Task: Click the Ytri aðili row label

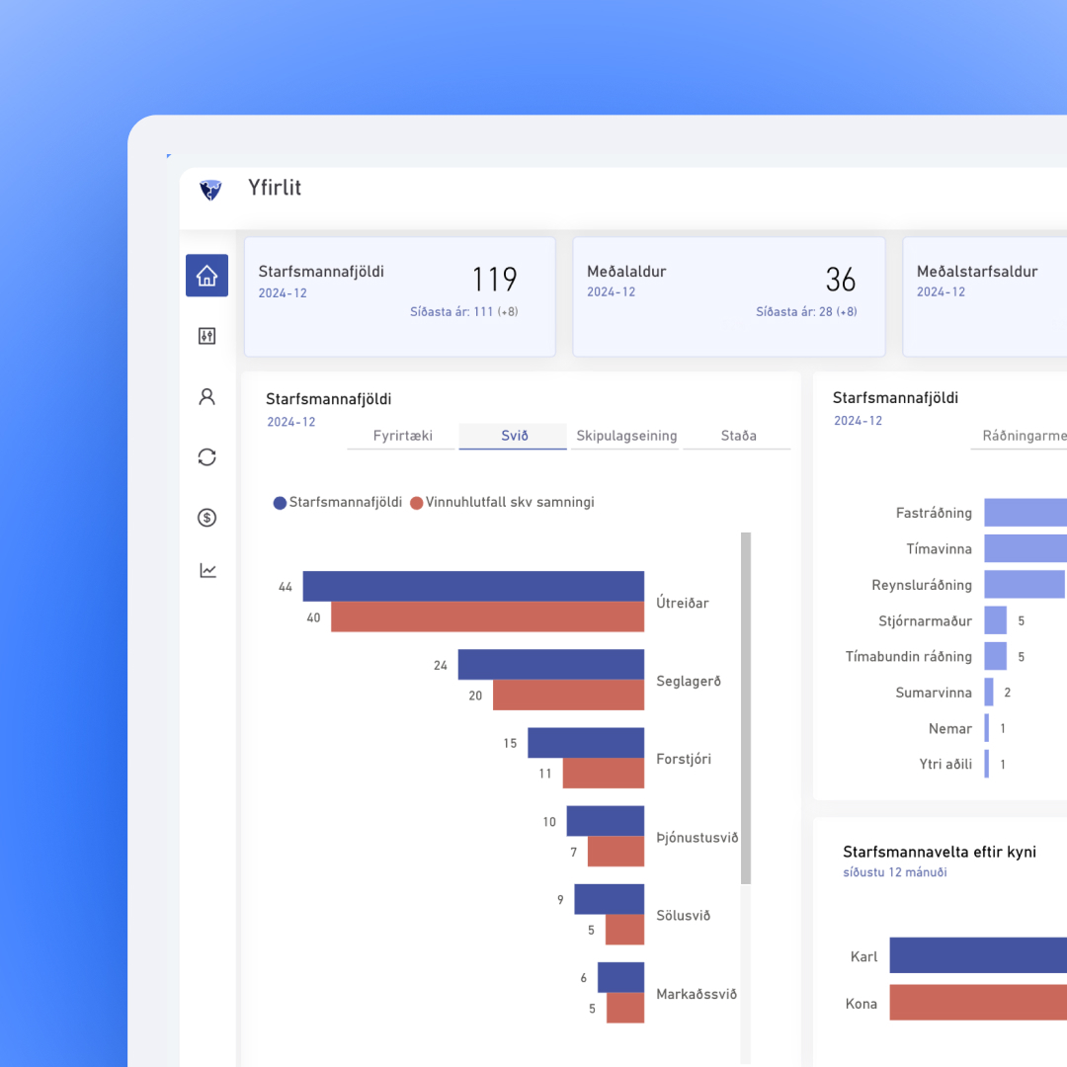Action: tap(945, 764)
